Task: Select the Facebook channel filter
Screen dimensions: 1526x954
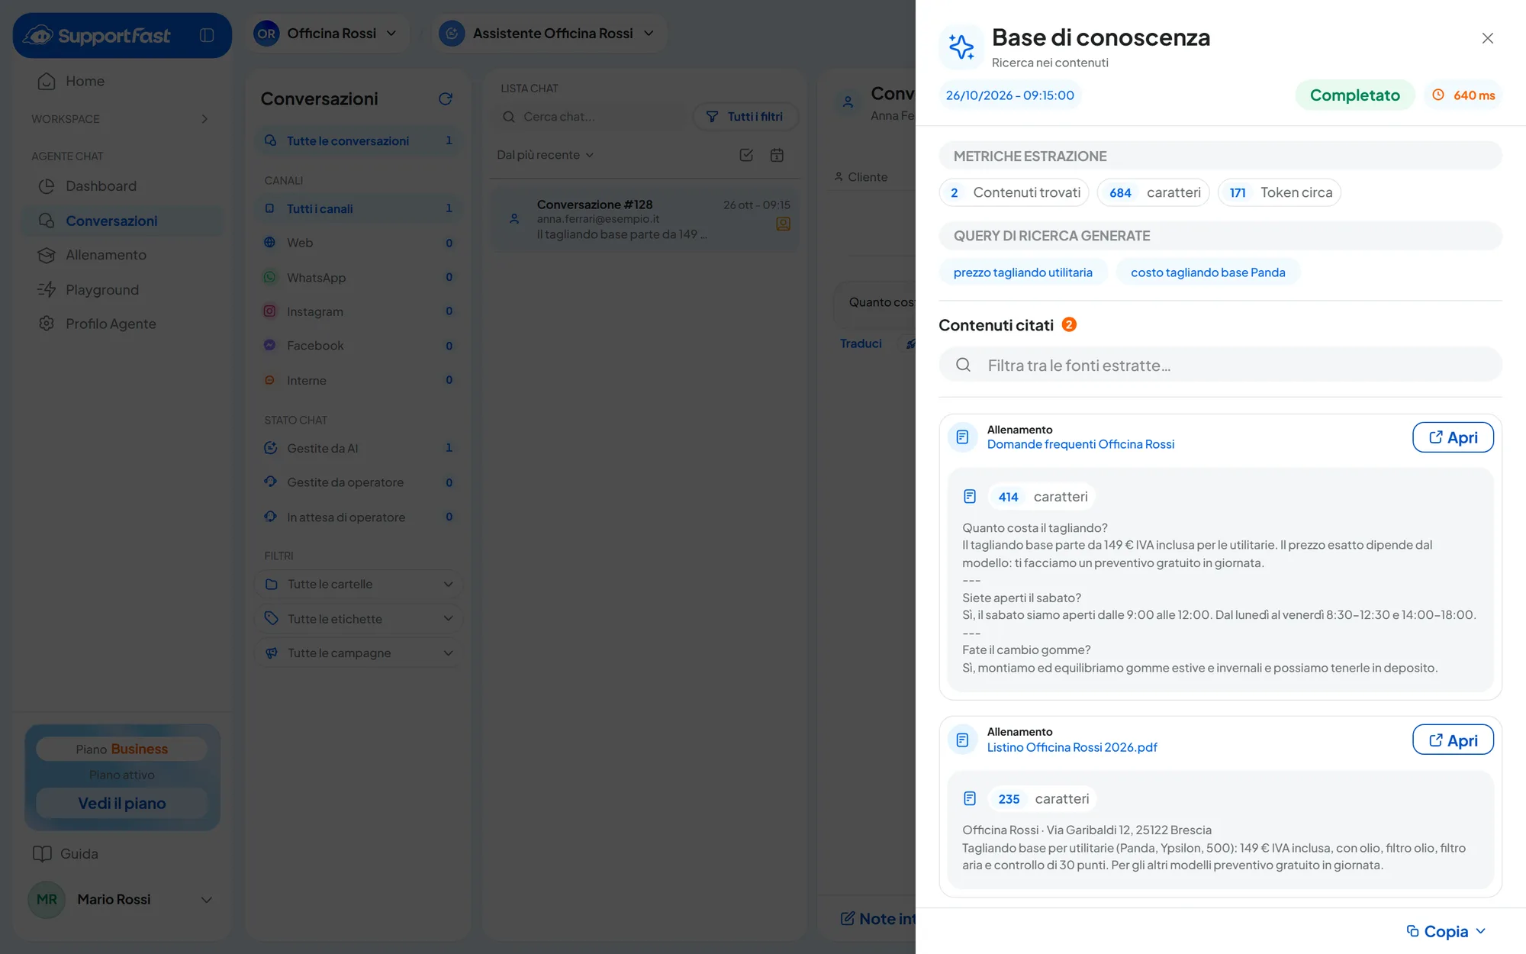Action: (x=359, y=346)
